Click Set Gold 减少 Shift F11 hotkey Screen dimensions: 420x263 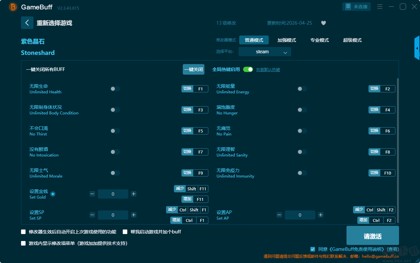coord(191,189)
